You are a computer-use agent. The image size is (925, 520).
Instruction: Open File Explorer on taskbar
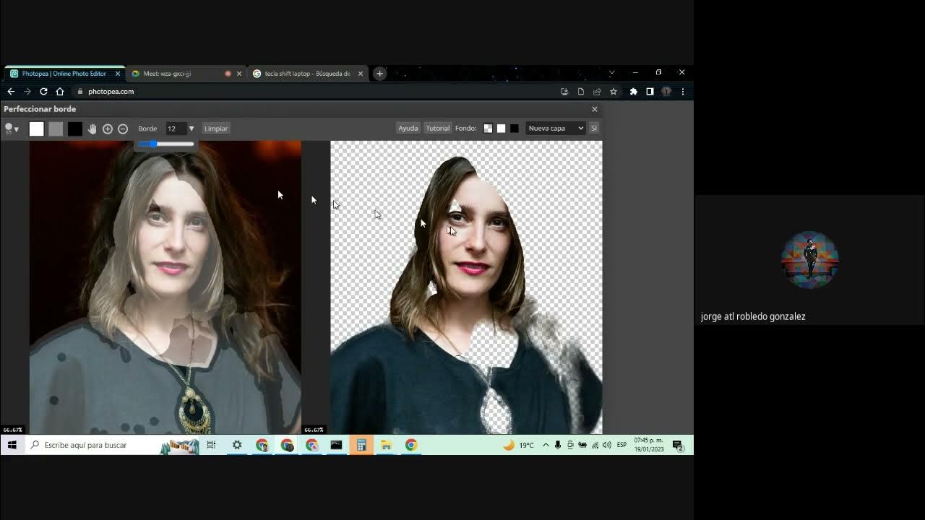point(386,445)
